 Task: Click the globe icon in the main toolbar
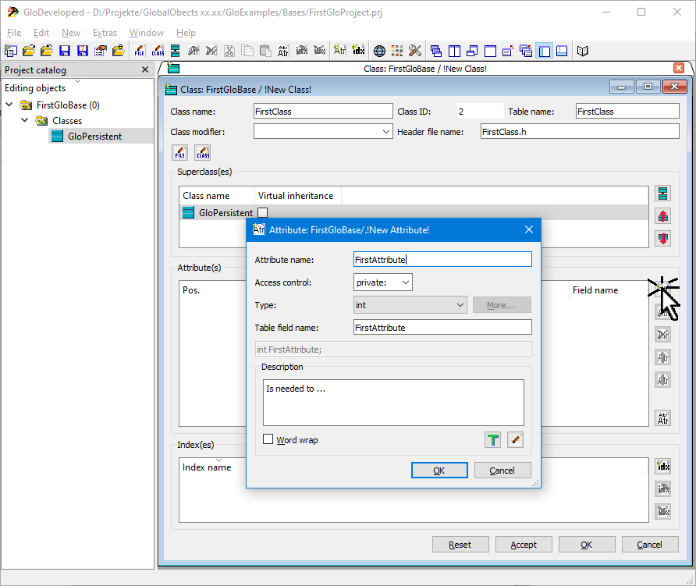pyautogui.click(x=379, y=51)
